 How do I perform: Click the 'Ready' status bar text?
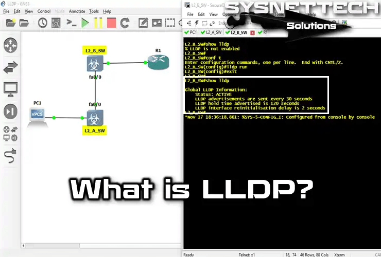click(x=189, y=254)
